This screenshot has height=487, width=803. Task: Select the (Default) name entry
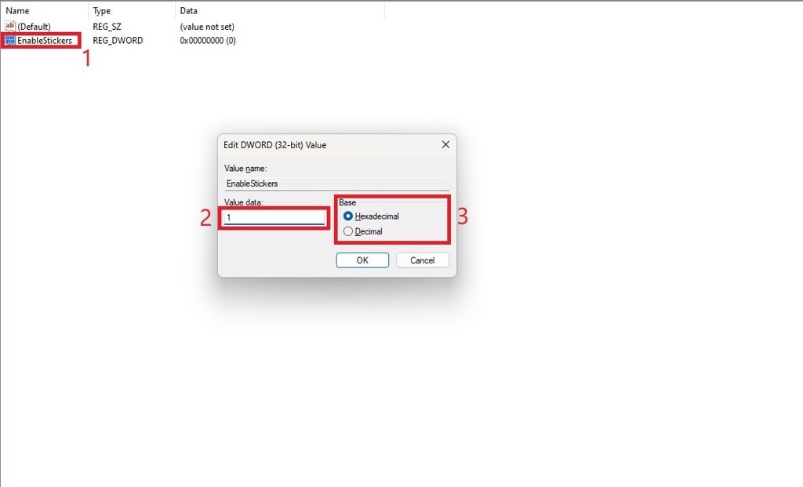(x=34, y=27)
